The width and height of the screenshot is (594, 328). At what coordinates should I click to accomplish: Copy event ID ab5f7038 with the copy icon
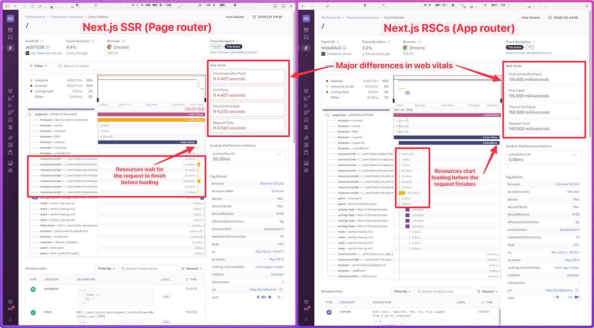[48, 47]
